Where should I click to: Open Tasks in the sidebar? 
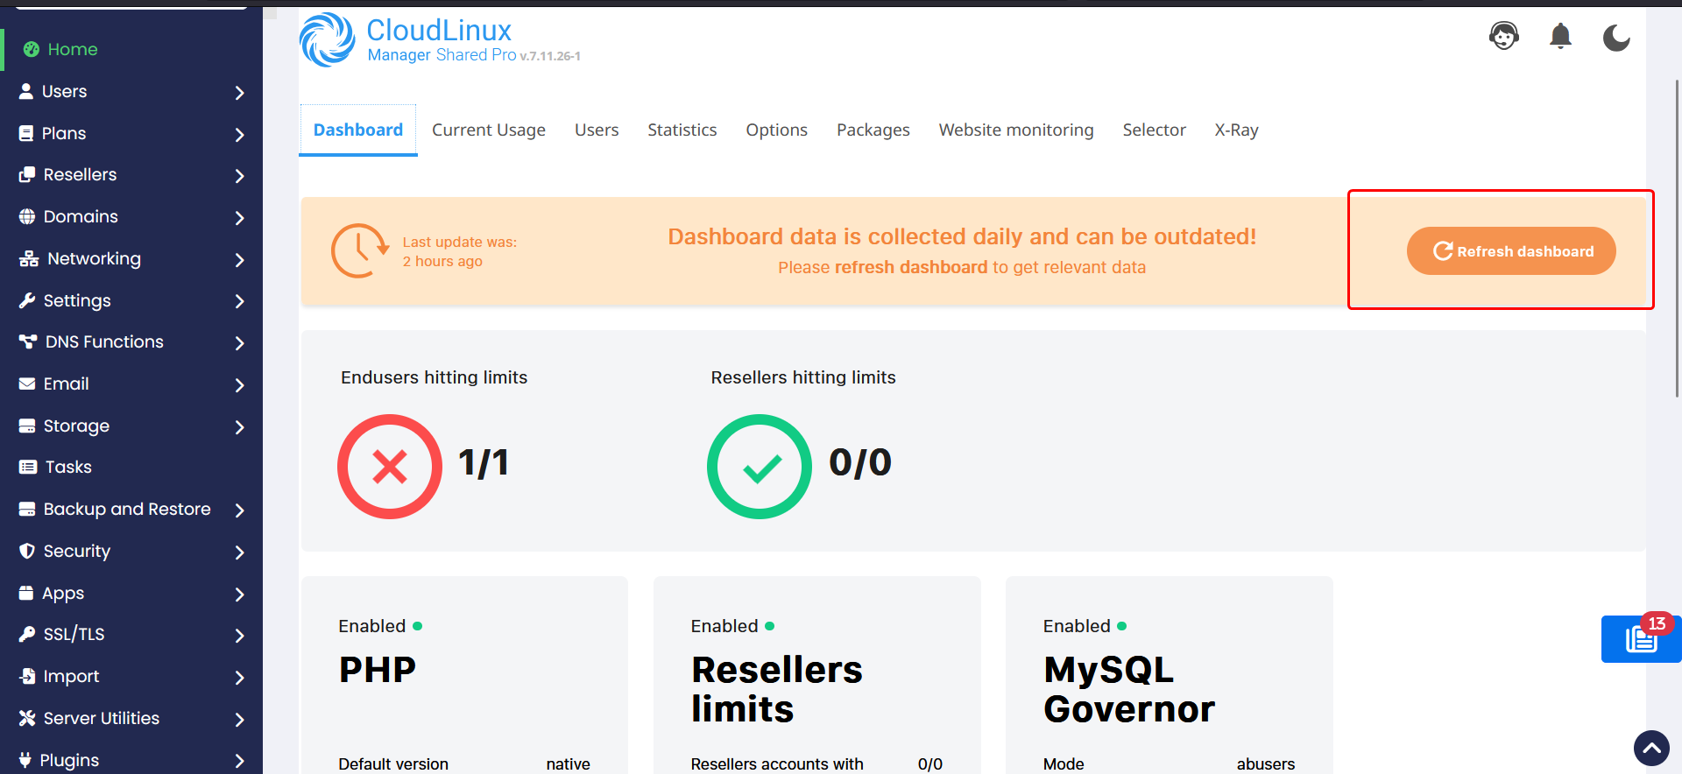[x=68, y=468]
